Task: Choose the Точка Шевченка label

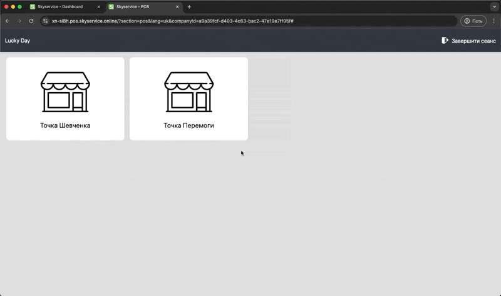Action: click(65, 125)
